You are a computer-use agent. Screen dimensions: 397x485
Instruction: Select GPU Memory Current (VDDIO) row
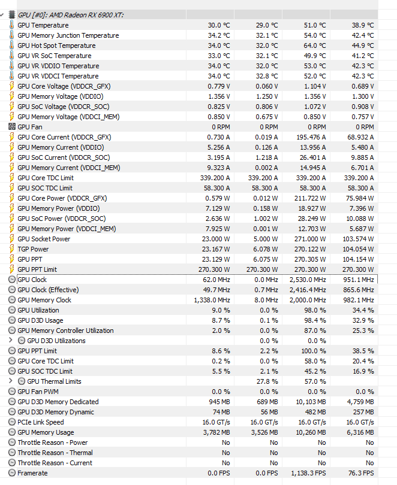[189, 147]
